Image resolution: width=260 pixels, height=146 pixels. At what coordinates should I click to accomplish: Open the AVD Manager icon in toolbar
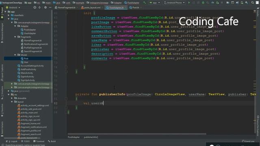tap(242, 2)
